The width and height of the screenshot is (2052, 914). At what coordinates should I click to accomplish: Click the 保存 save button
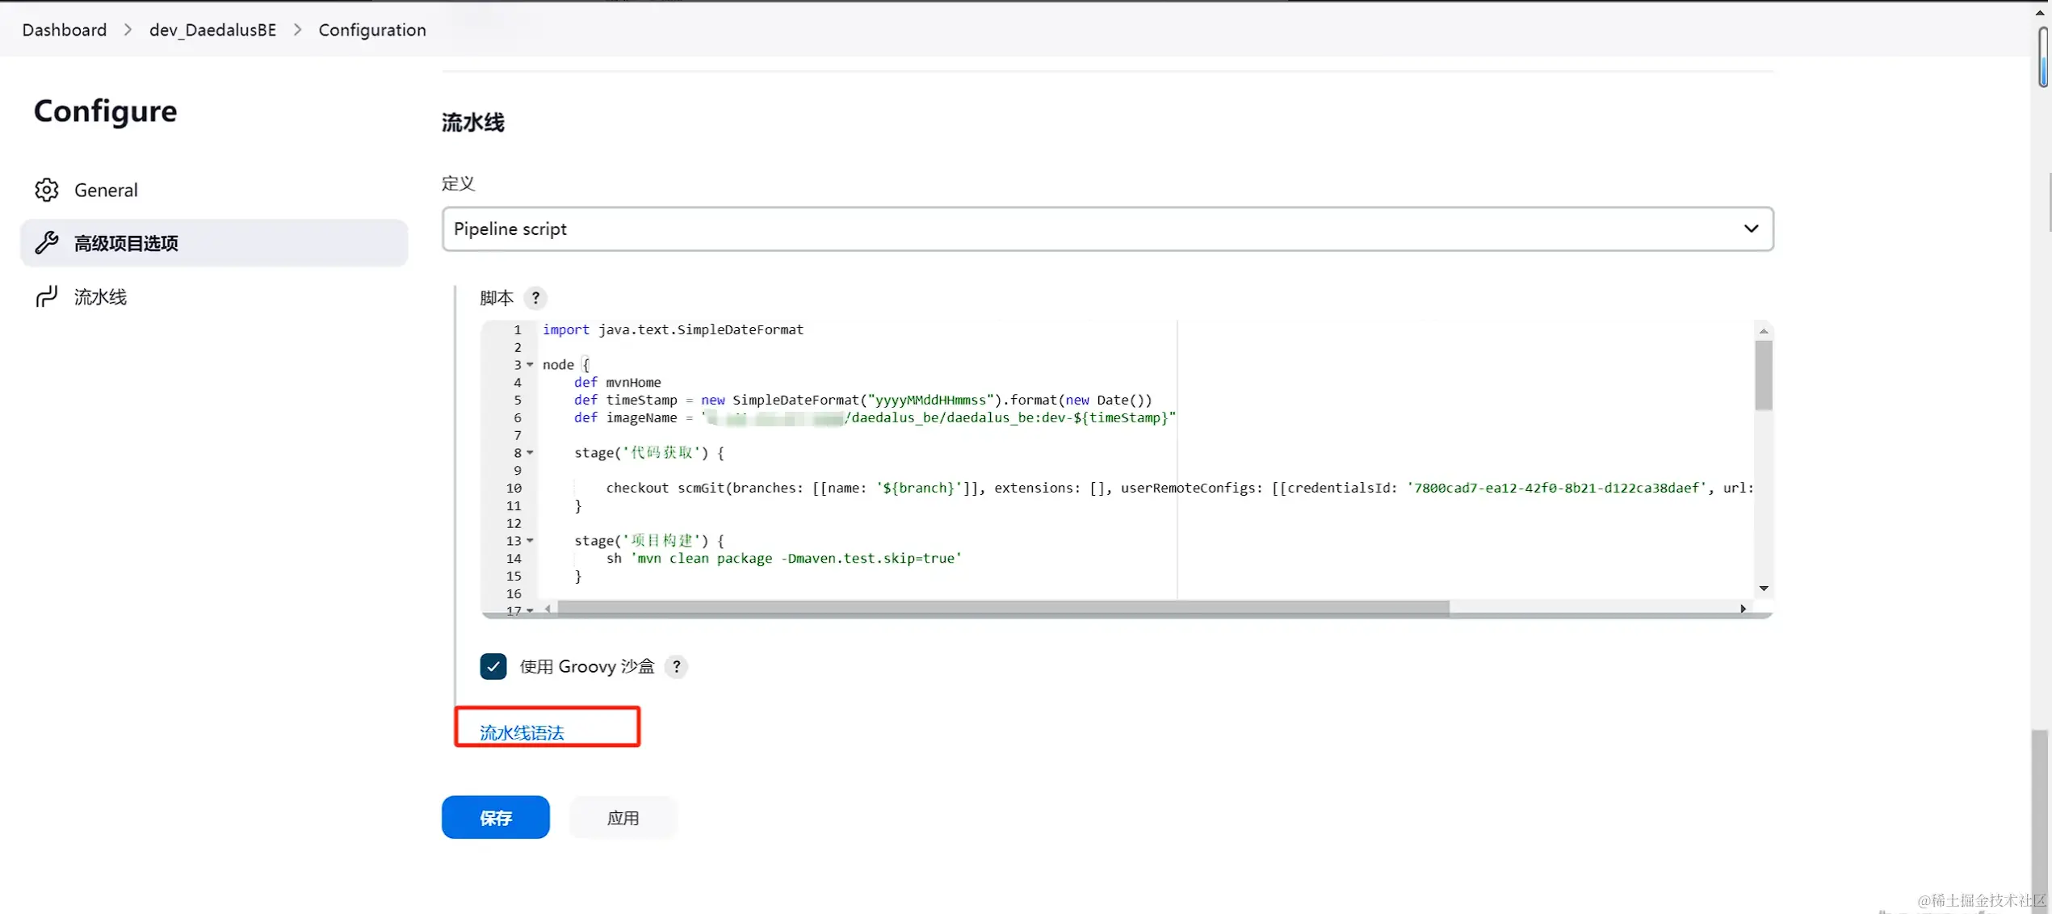(495, 818)
